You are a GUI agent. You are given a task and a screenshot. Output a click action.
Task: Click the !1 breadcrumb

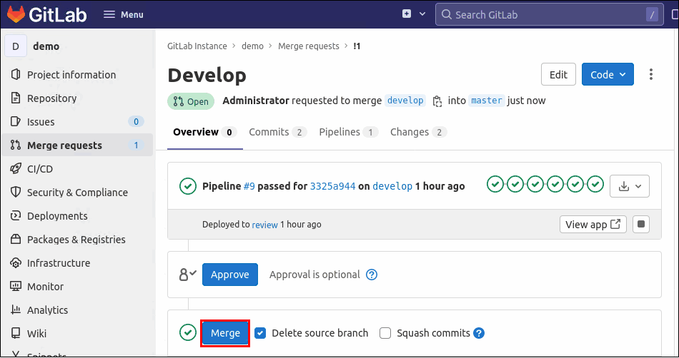(357, 46)
